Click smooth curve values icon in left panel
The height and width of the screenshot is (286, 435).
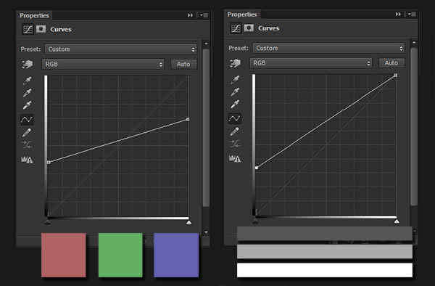pyautogui.click(x=27, y=145)
